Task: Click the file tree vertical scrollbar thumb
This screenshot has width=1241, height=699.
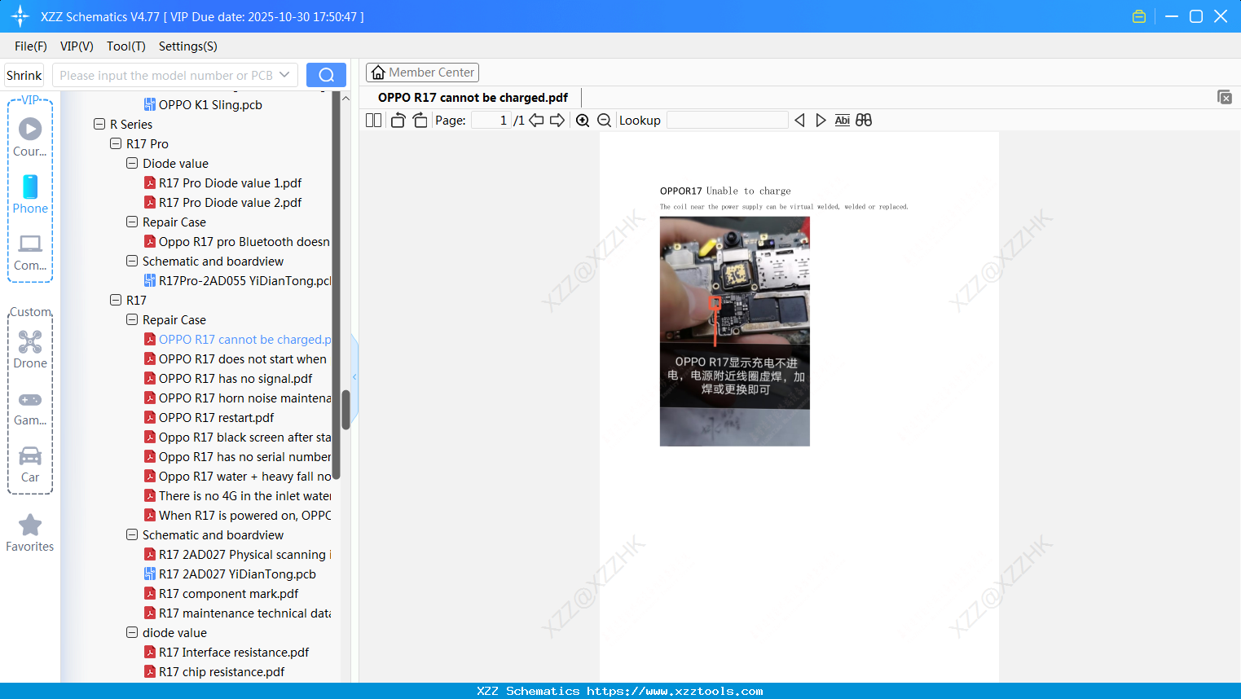Action: pos(345,410)
